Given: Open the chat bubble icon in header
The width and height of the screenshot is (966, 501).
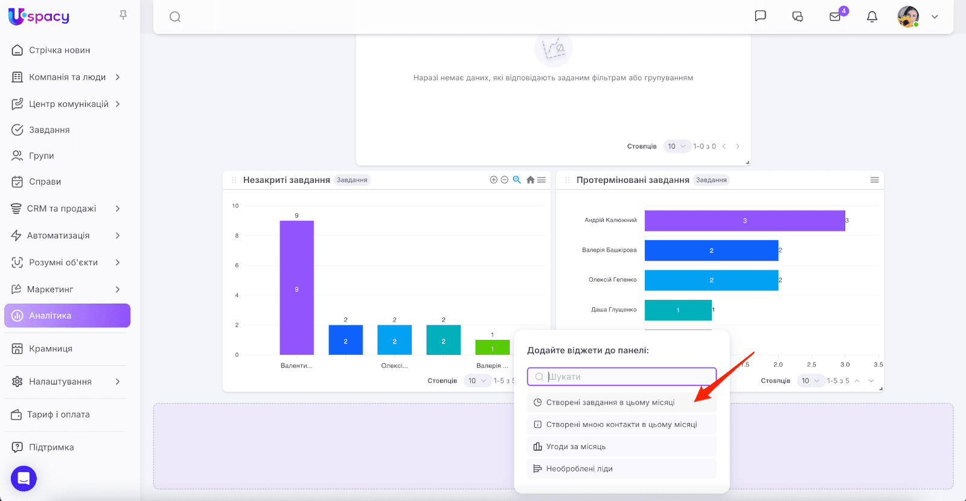Looking at the screenshot, I should (760, 16).
